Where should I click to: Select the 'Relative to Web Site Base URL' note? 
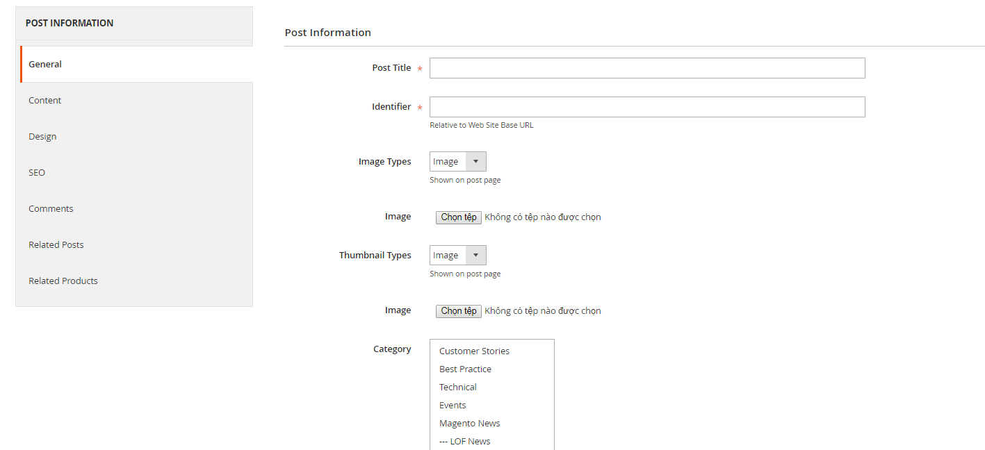point(482,126)
